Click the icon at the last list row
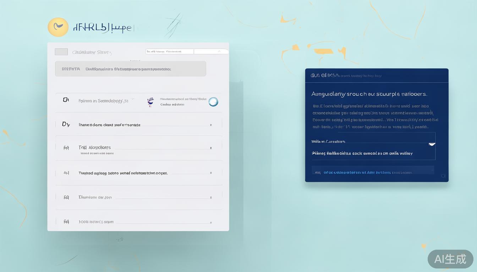Screen dimensions: 477x272 [x=66, y=222]
